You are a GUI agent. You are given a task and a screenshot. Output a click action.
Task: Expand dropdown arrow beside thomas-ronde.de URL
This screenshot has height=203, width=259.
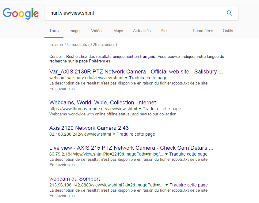(x=140, y=109)
